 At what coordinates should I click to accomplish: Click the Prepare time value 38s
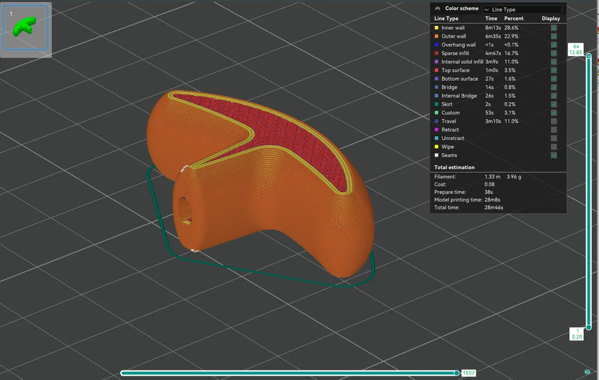tap(488, 192)
